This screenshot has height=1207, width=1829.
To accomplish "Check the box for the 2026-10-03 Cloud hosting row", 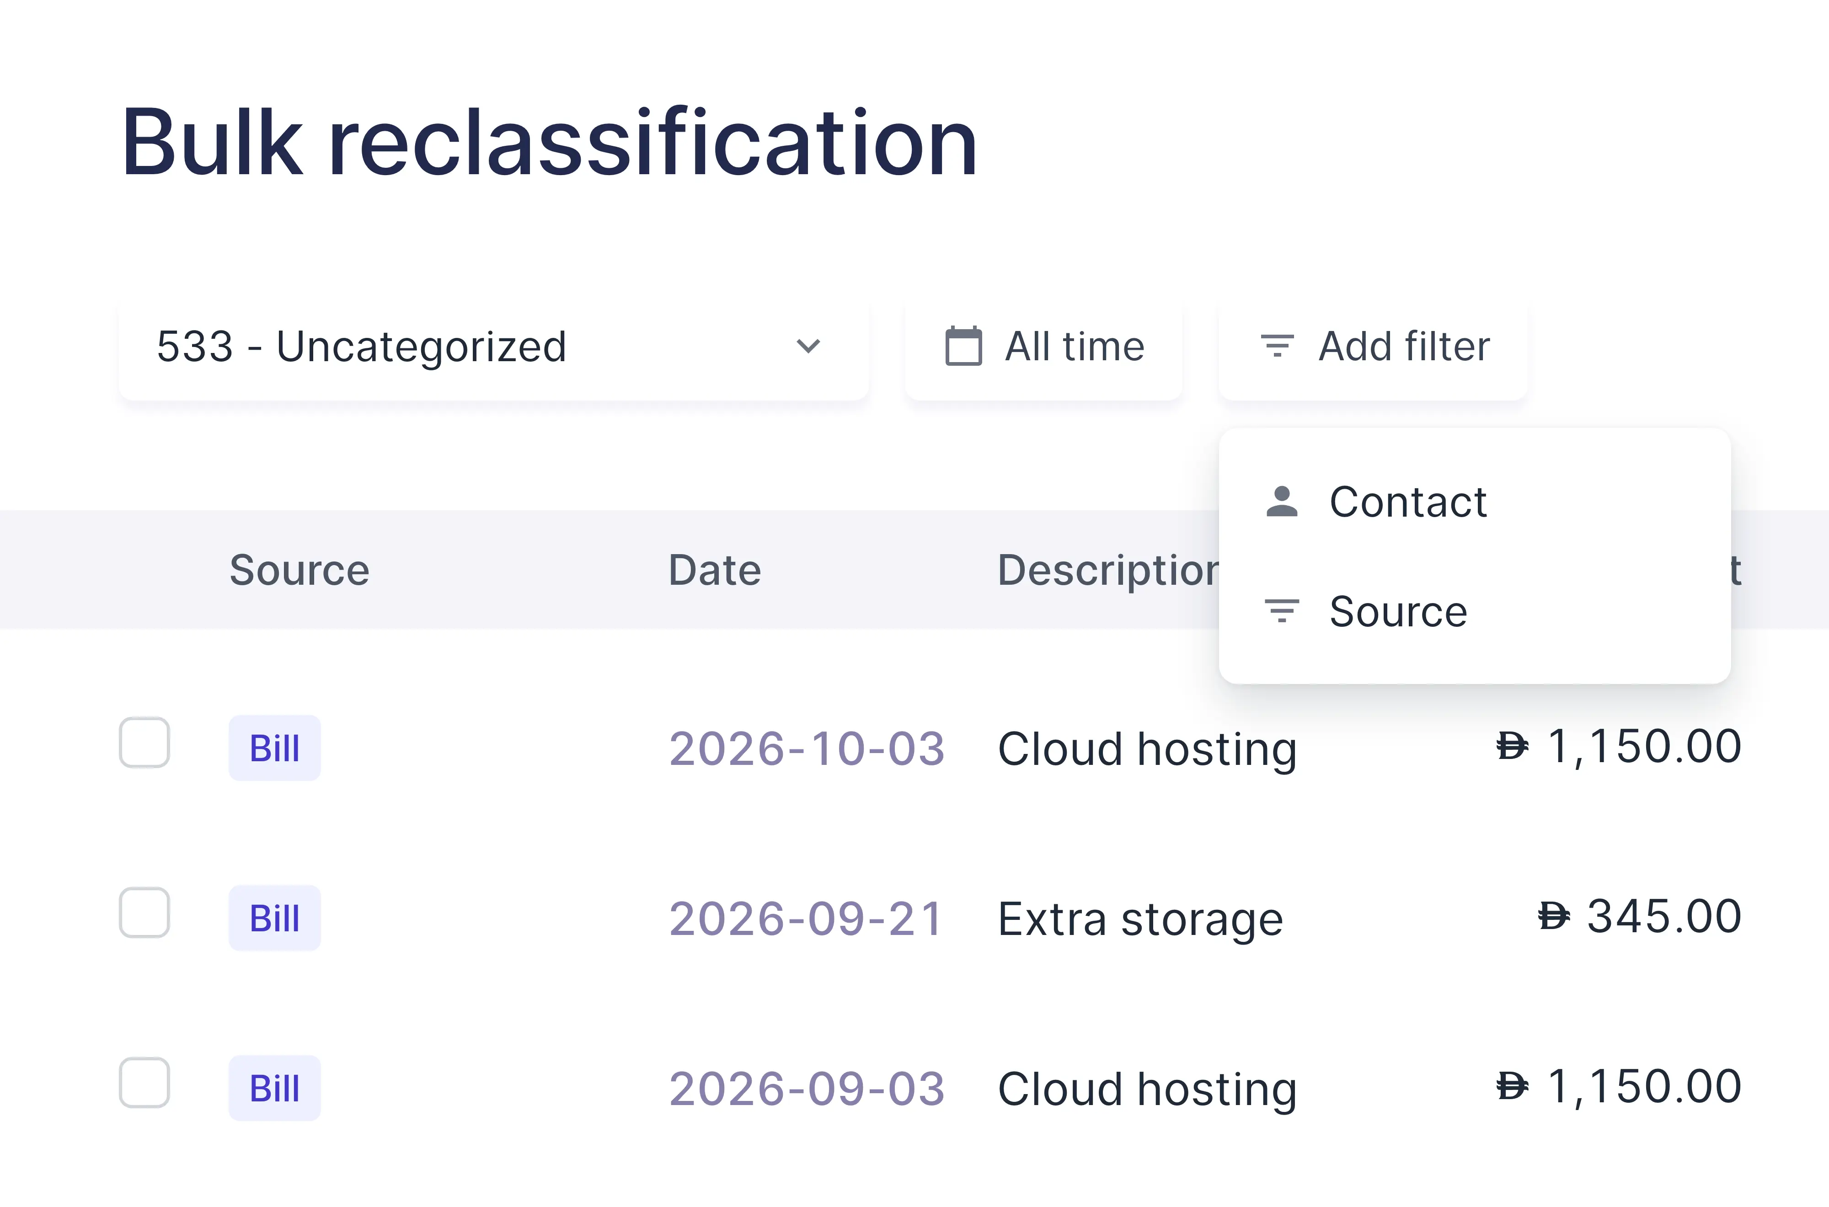I will click(144, 743).
